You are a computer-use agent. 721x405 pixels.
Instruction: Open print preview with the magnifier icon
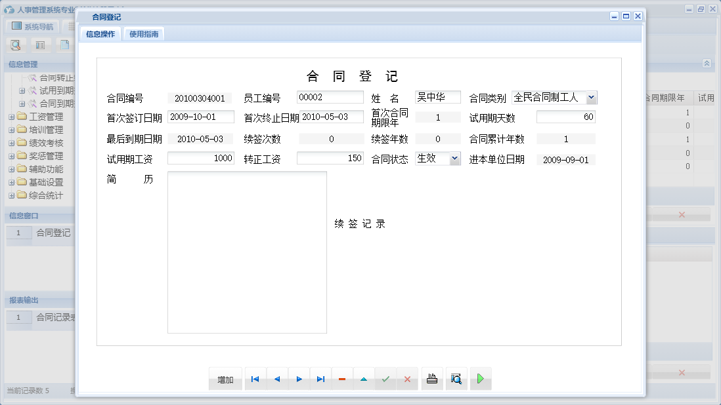point(456,379)
